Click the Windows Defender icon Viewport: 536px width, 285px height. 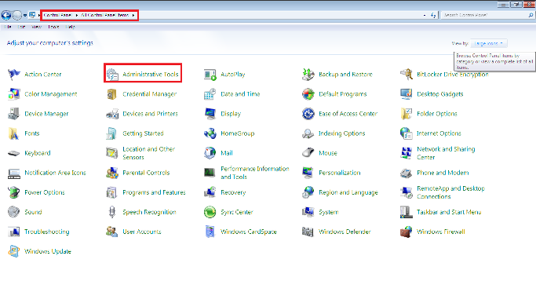point(308,232)
